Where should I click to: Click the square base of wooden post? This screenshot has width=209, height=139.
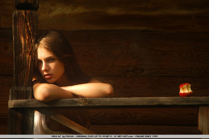(21, 93)
